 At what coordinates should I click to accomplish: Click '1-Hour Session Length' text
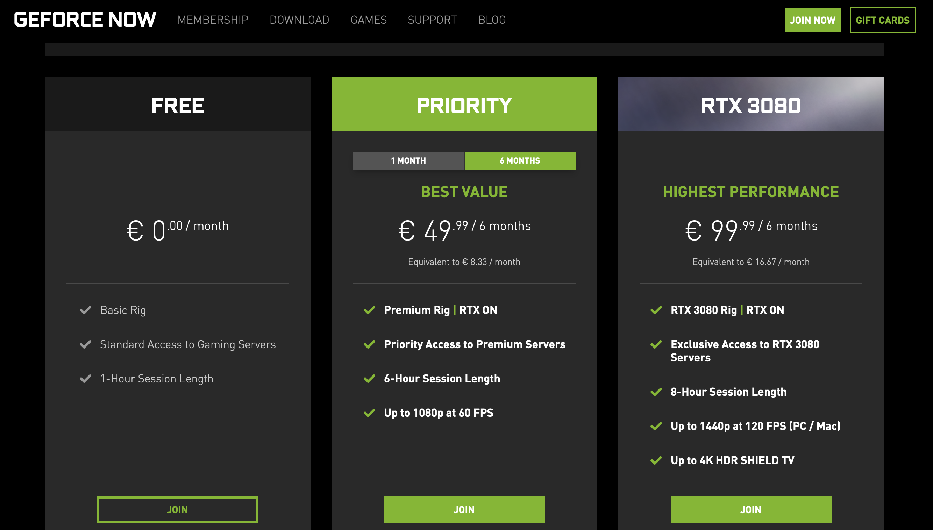click(x=157, y=379)
